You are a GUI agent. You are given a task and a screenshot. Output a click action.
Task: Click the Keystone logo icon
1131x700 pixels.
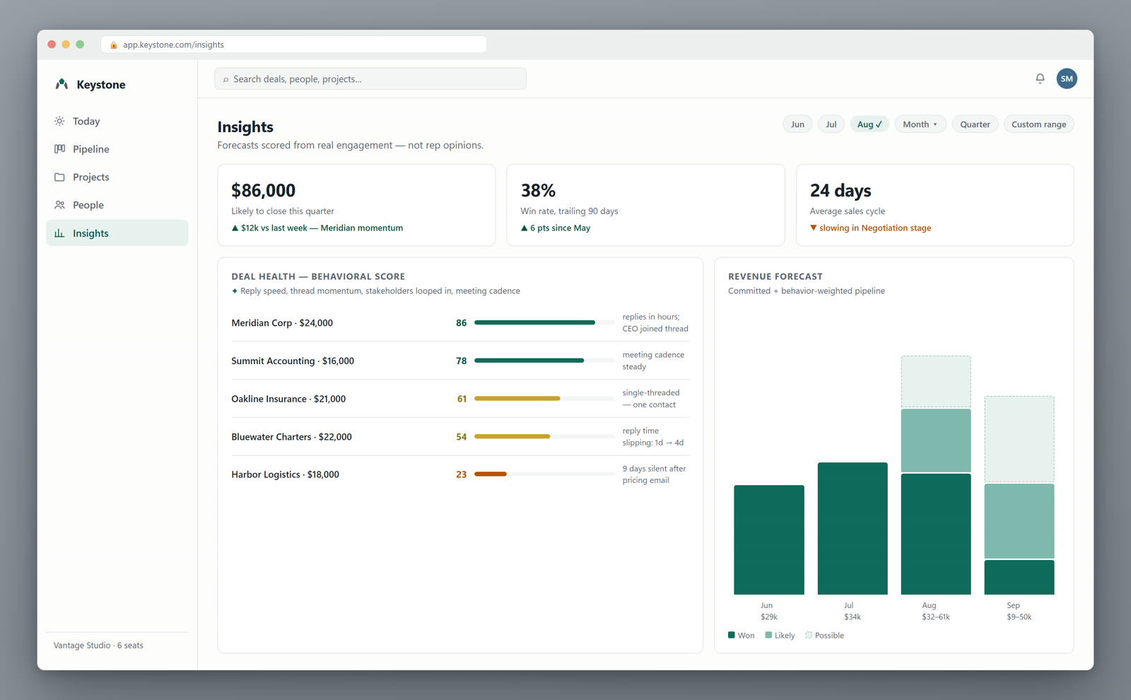61,84
